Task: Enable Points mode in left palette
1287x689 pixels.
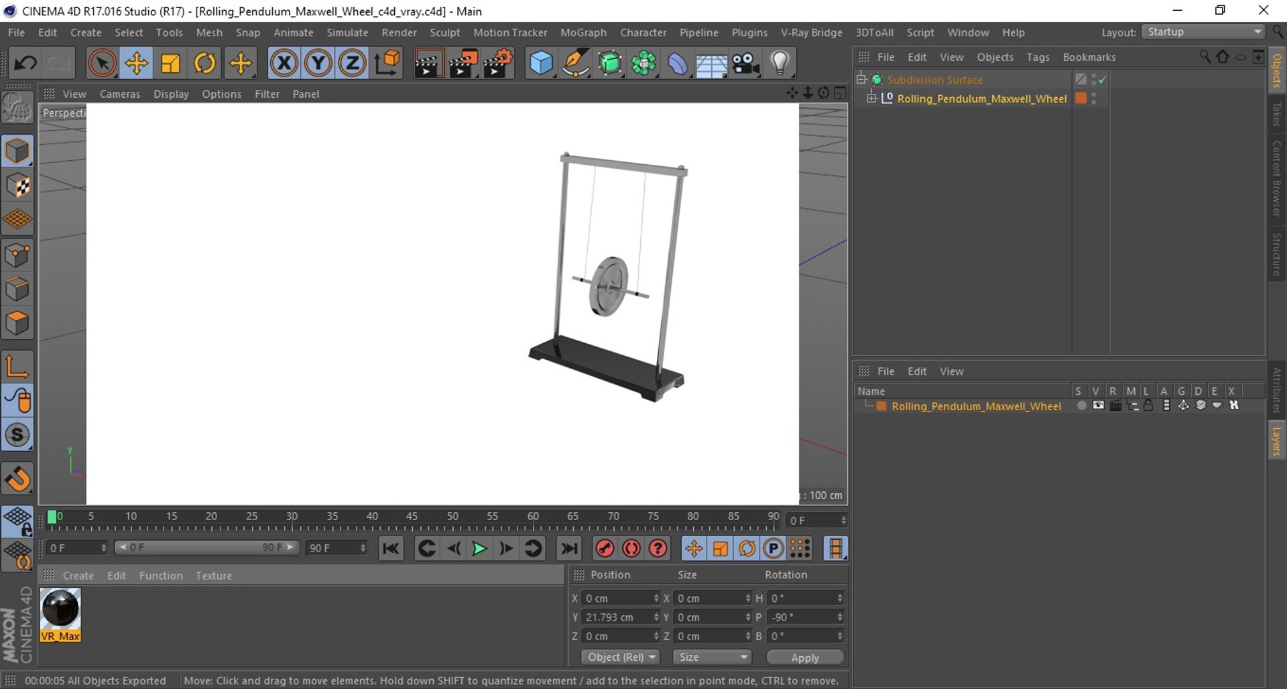Action: tap(17, 255)
